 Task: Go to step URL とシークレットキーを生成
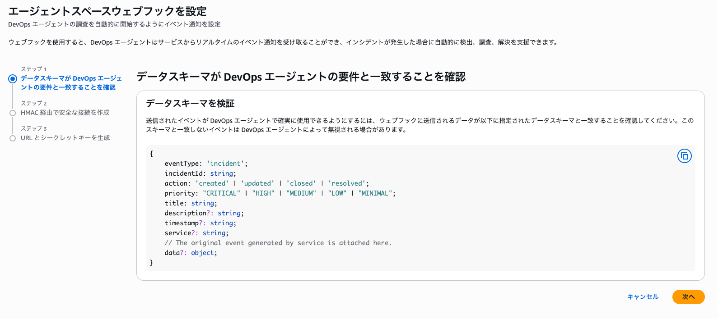click(65, 138)
